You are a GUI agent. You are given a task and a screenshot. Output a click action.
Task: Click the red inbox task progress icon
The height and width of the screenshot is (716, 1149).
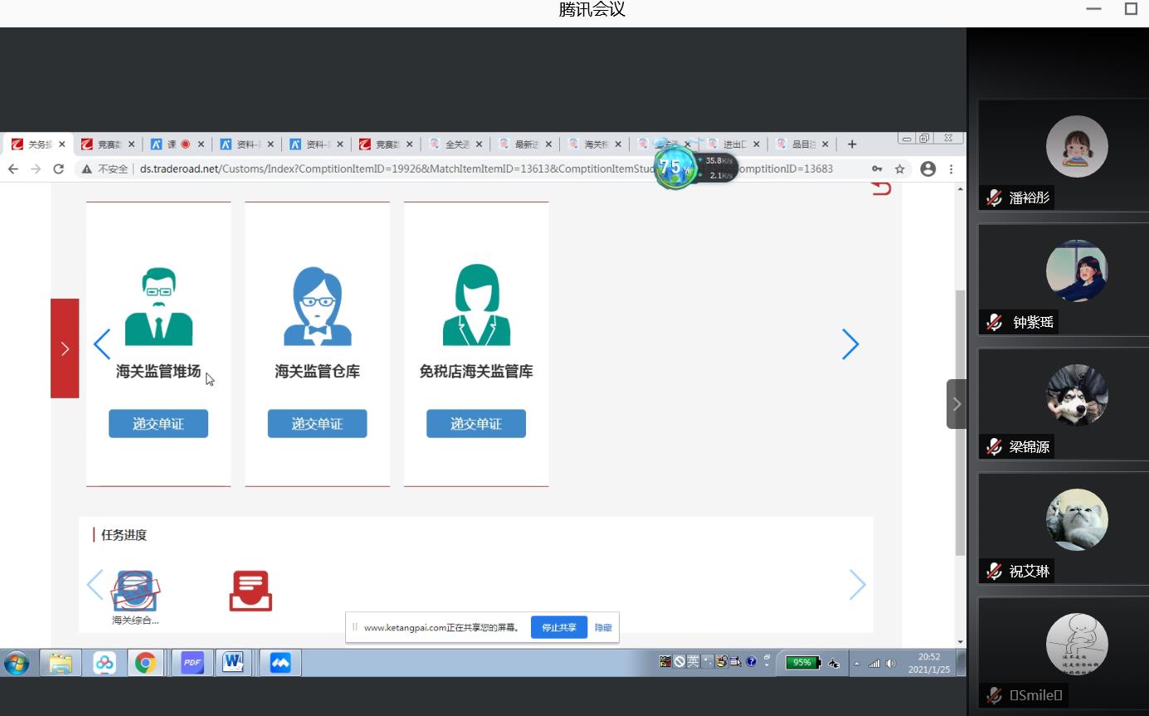(x=251, y=591)
